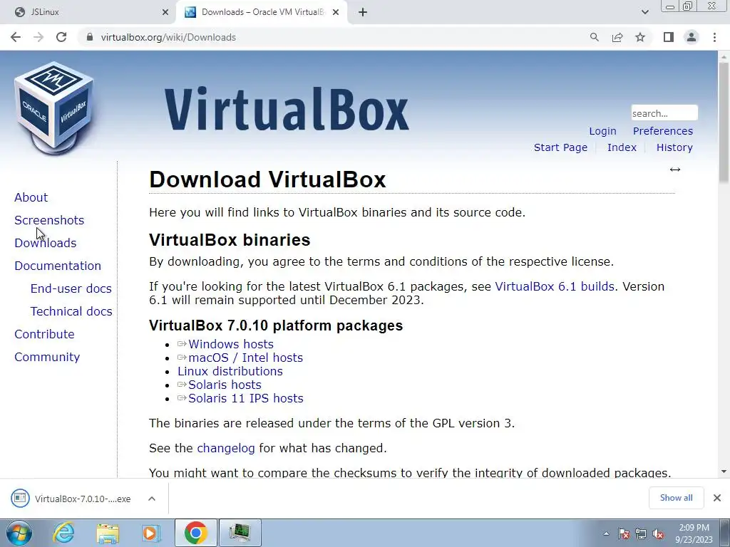Click the site lock icon in address bar

click(90, 37)
